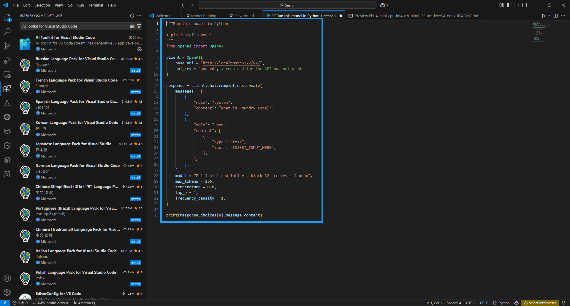Click the title bar Search box
570x306 pixels.
pos(287,5)
